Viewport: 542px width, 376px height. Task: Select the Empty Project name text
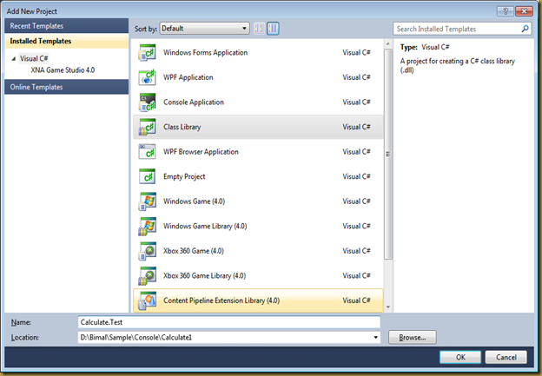(x=184, y=176)
